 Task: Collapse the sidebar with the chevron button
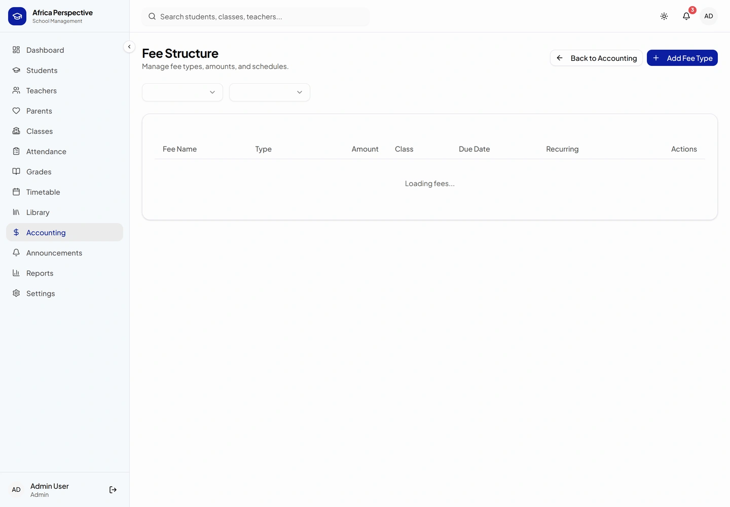(129, 47)
